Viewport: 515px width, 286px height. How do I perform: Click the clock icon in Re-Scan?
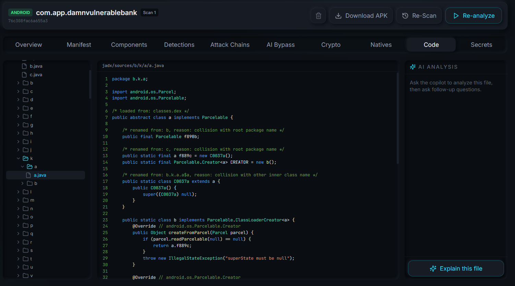(405, 16)
